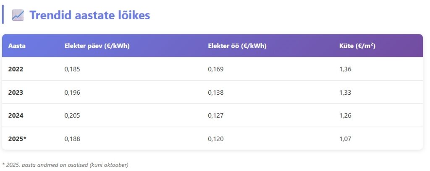The image size is (430, 171).
Task: Select the 2024 row year cell
Action: click(x=16, y=115)
